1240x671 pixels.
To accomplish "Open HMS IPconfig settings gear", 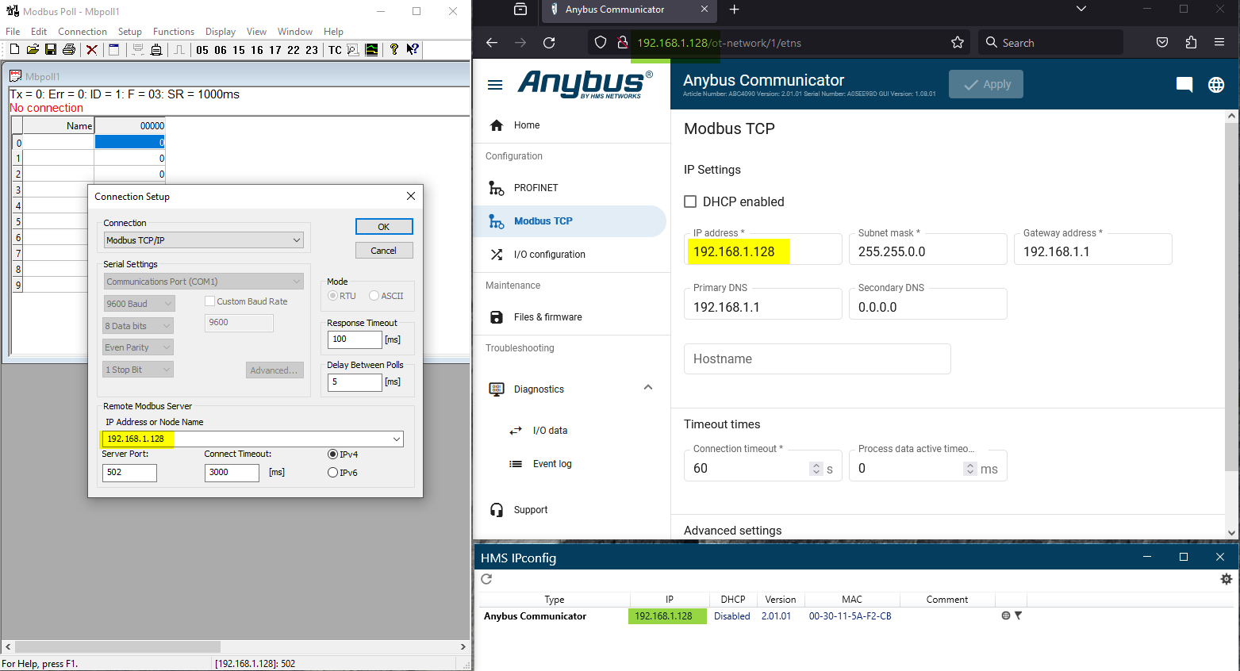I will [x=1226, y=579].
